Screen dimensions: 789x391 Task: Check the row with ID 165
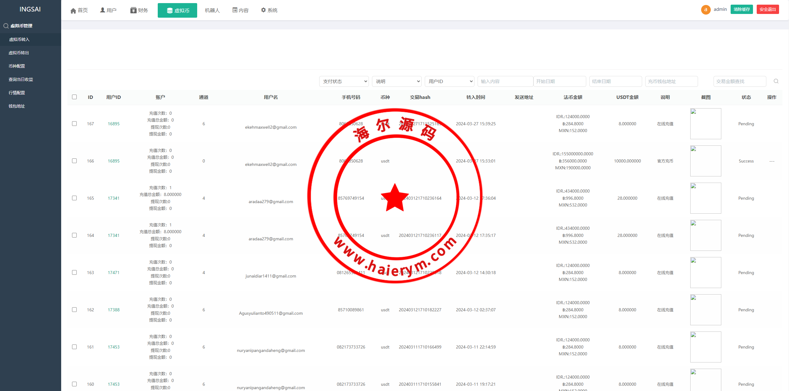pos(75,198)
